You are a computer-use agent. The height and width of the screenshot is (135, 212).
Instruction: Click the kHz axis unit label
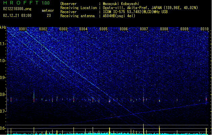coord(3,27)
